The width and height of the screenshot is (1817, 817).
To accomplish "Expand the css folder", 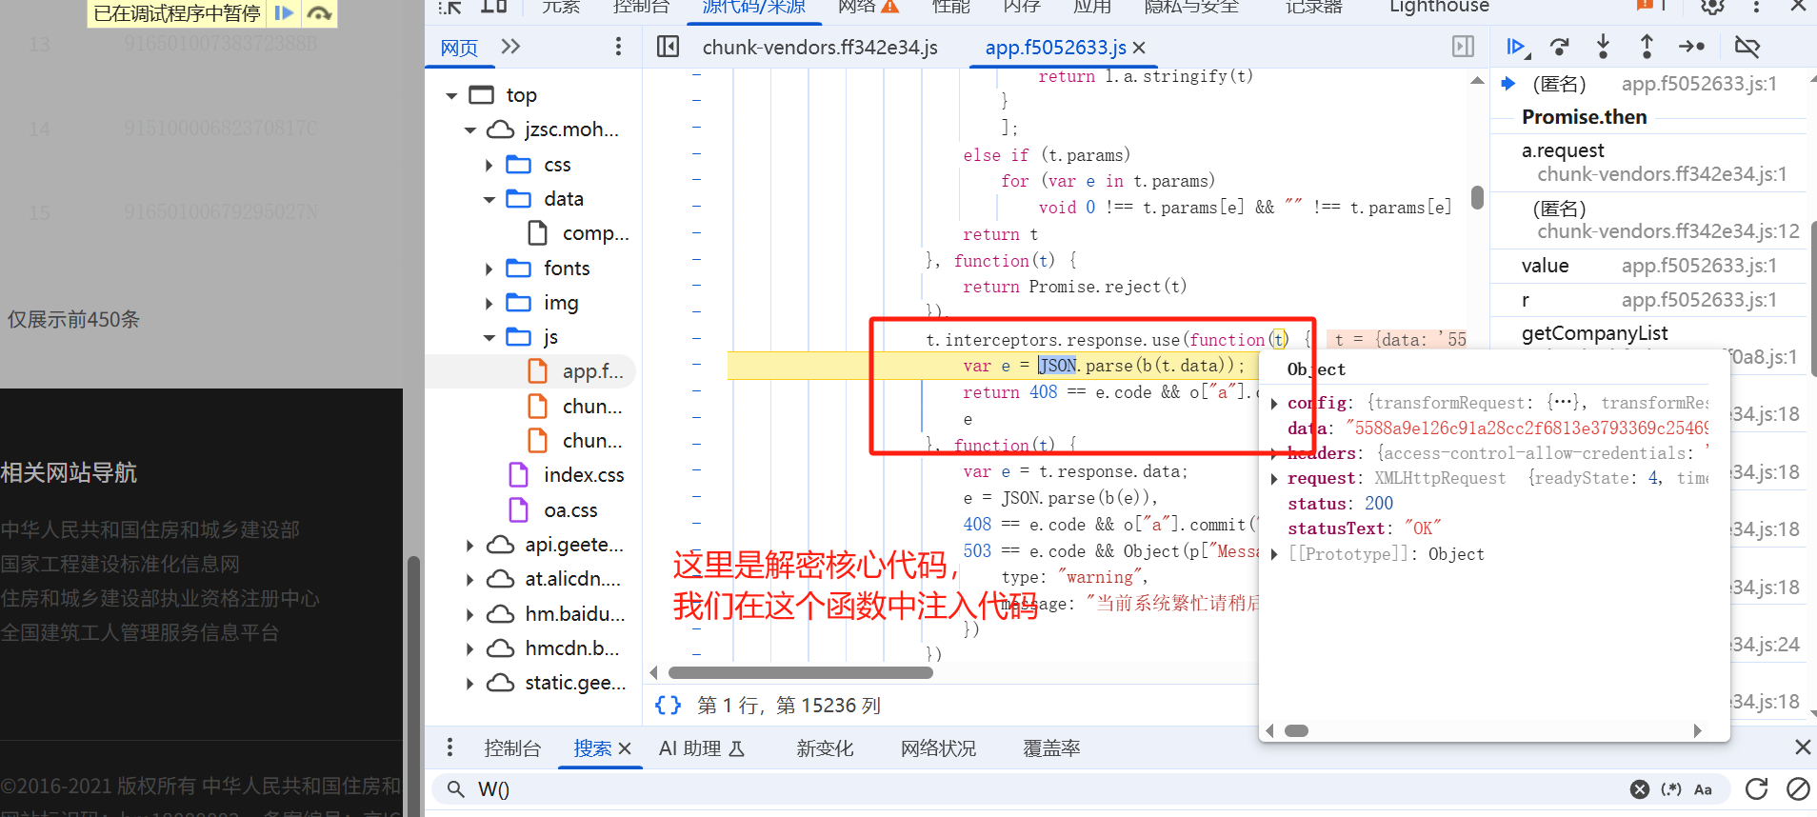I will (x=489, y=166).
